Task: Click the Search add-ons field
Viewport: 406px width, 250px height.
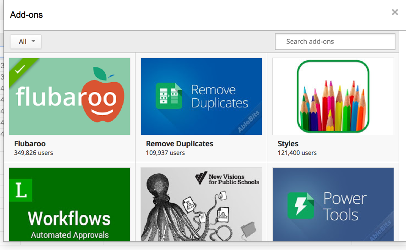Action: 335,42
